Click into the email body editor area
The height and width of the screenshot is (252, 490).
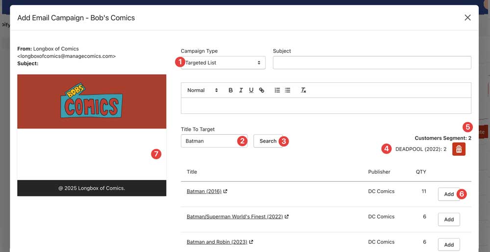point(326,106)
